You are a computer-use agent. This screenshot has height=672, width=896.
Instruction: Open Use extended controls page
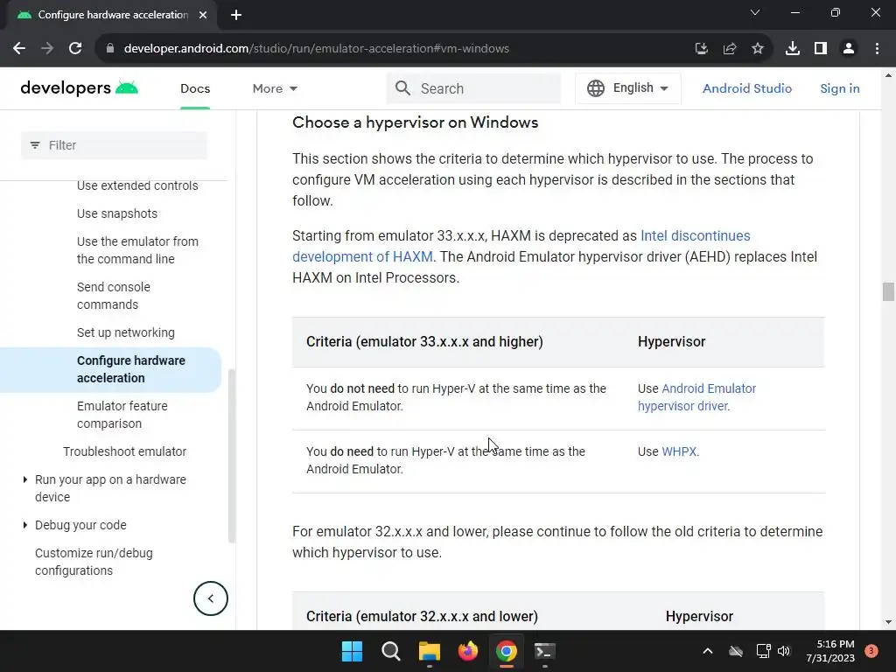coord(137,185)
